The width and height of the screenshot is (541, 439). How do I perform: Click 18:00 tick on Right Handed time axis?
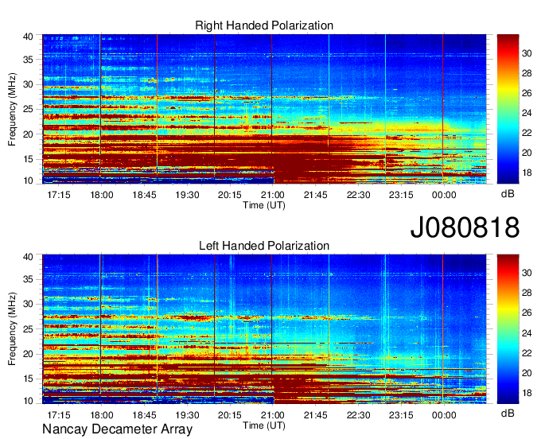click(x=102, y=195)
